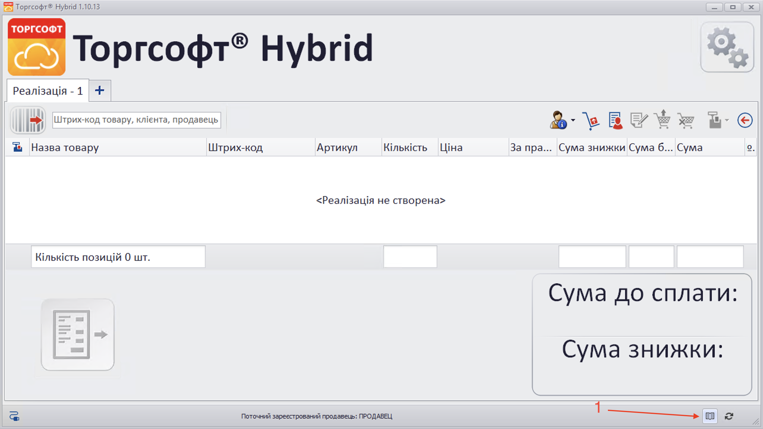Click the barcode scan arrow button

click(x=28, y=120)
